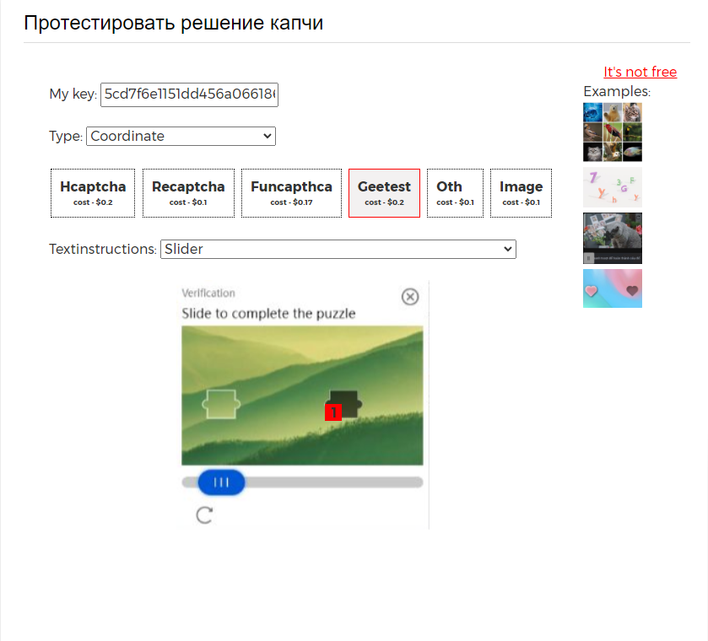Open the Textinstructions dropdown
This screenshot has width=708, height=641.
(x=338, y=249)
